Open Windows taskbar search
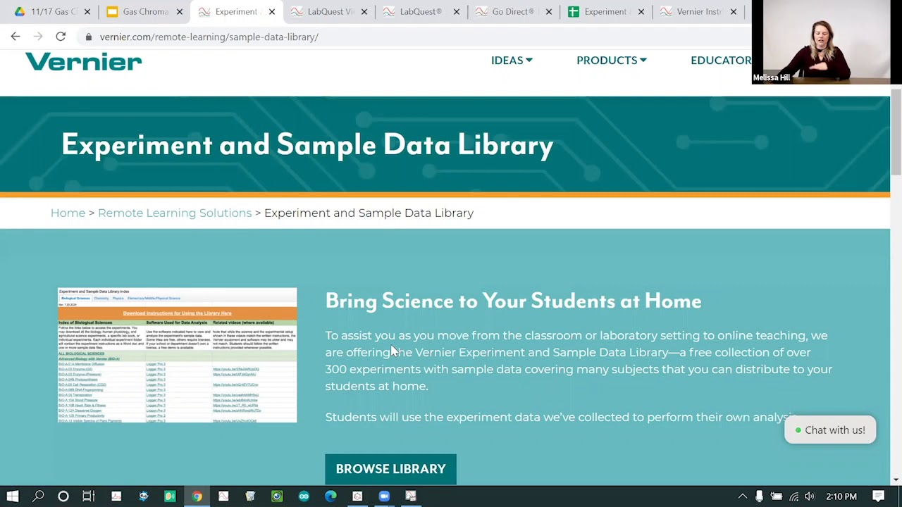The width and height of the screenshot is (902, 507). (39, 496)
